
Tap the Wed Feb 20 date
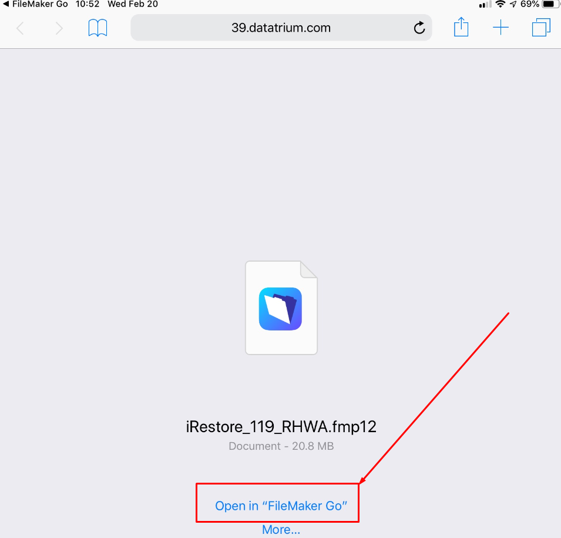click(133, 4)
